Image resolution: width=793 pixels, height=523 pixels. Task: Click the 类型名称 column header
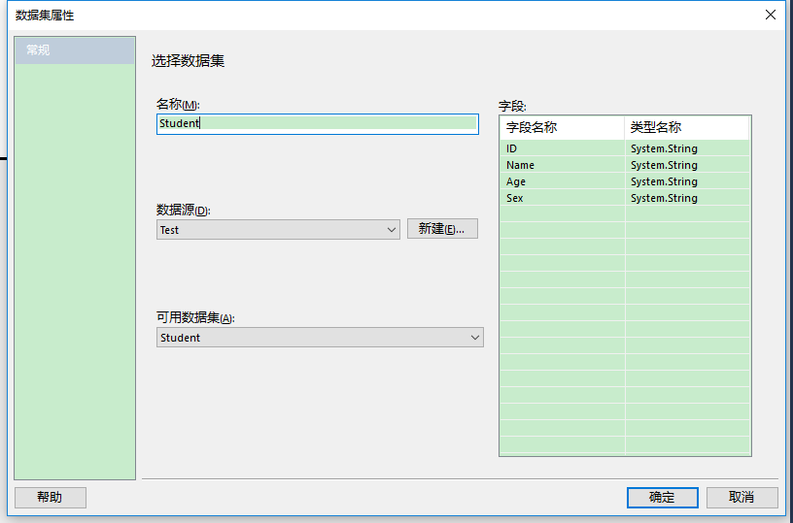687,128
